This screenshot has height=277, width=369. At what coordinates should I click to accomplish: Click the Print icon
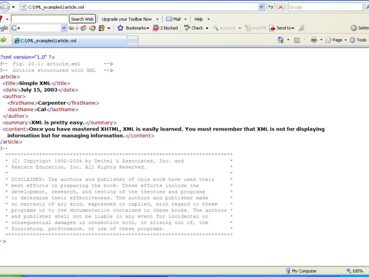pyautogui.click(x=314, y=40)
